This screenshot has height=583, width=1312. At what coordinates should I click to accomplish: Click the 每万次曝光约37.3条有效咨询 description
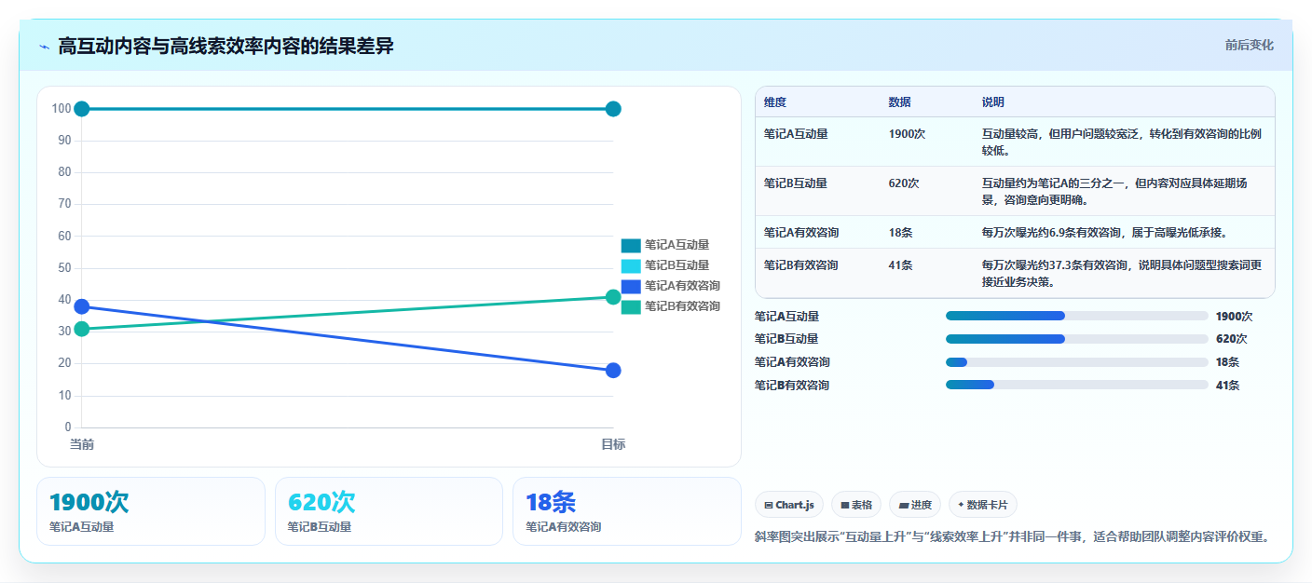click(1122, 273)
